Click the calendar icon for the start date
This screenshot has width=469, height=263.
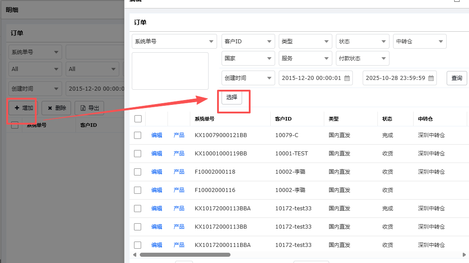[x=347, y=78]
